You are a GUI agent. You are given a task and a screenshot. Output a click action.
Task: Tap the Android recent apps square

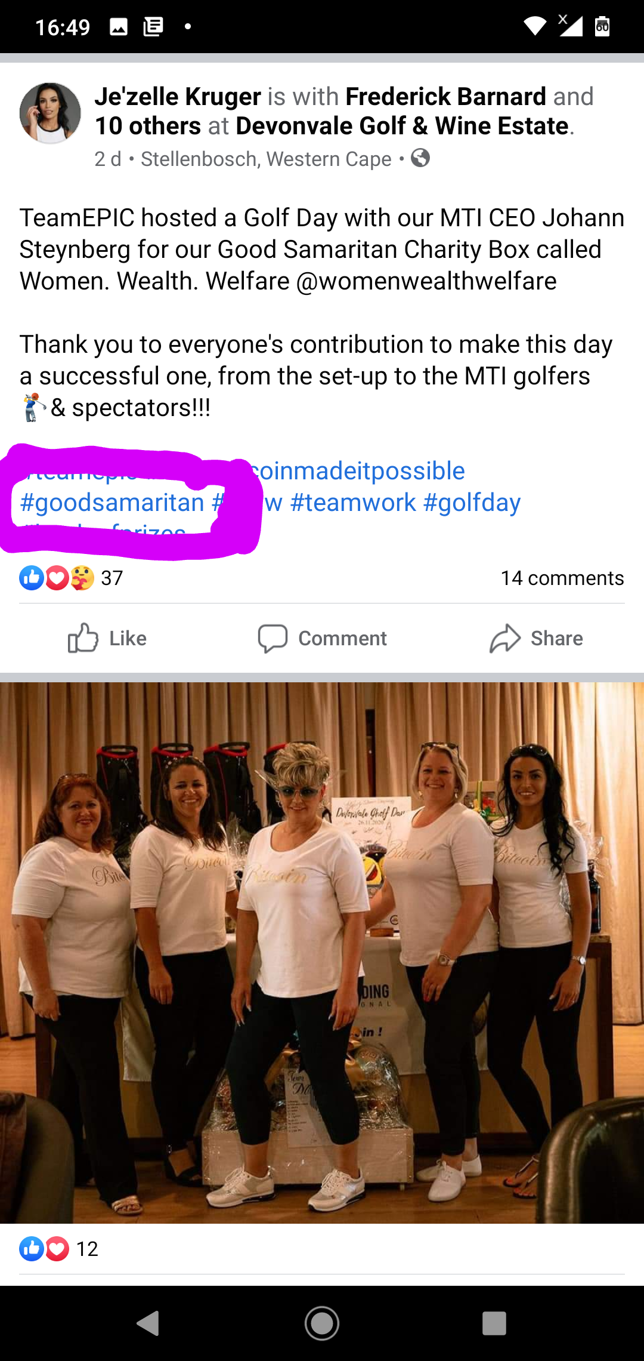[494, 1323]
